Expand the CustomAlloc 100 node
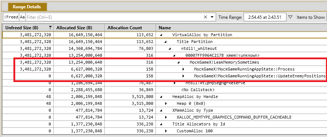The width and height of the screenshot is (327, 137). coord(166,131)
